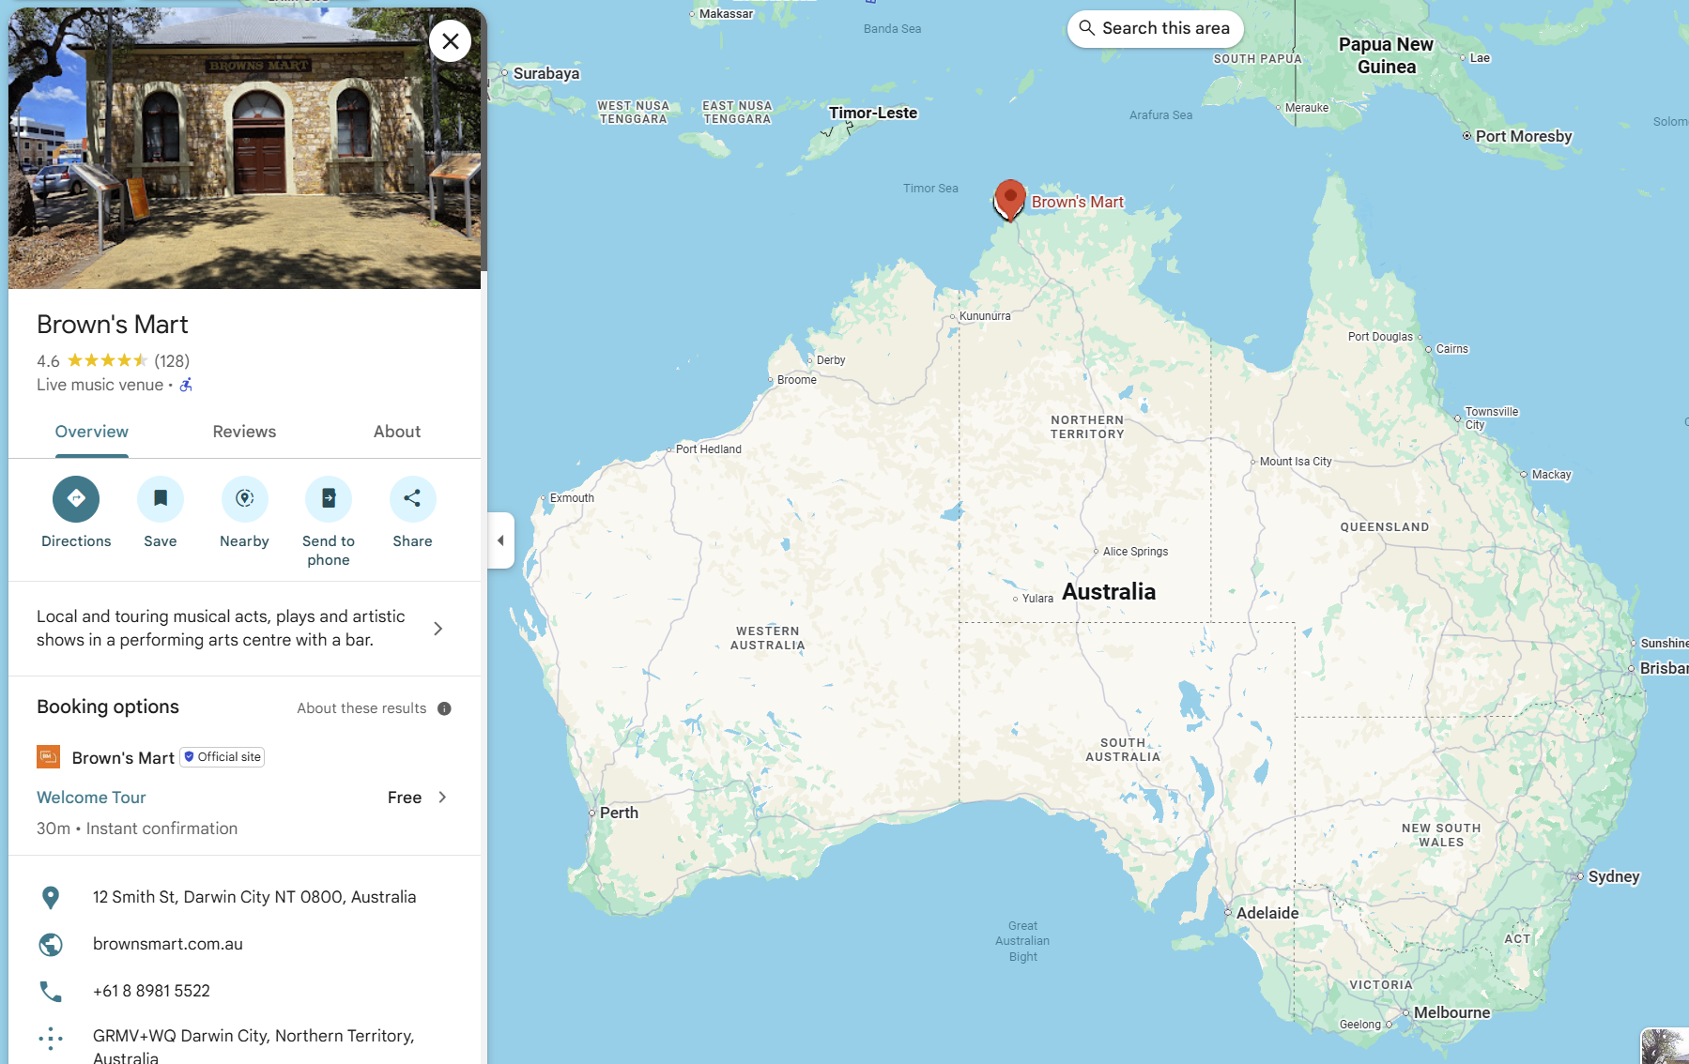Click the Official site shield badge
1689x1064 pixels.
223,757
